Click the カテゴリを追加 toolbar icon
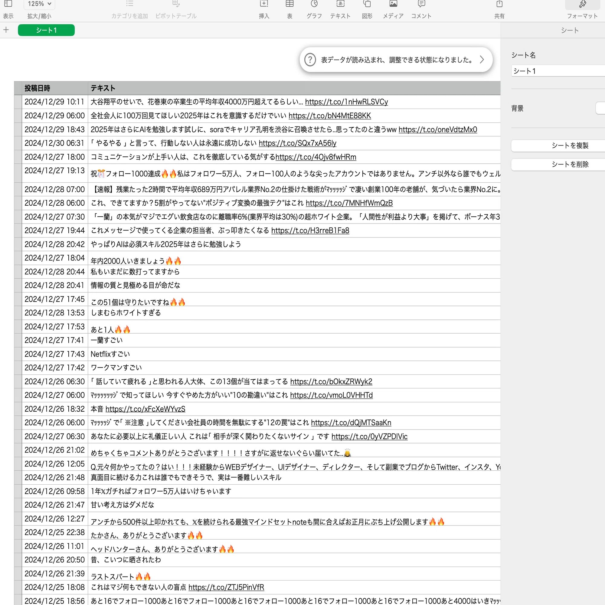605x605 pixels. pos(129,4)
